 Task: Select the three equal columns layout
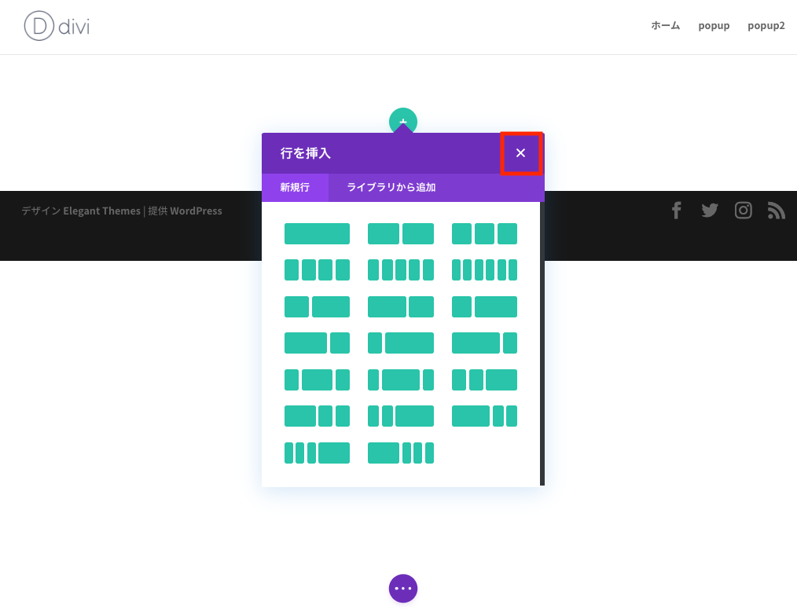pyautogui.click(x=484, y=233)
